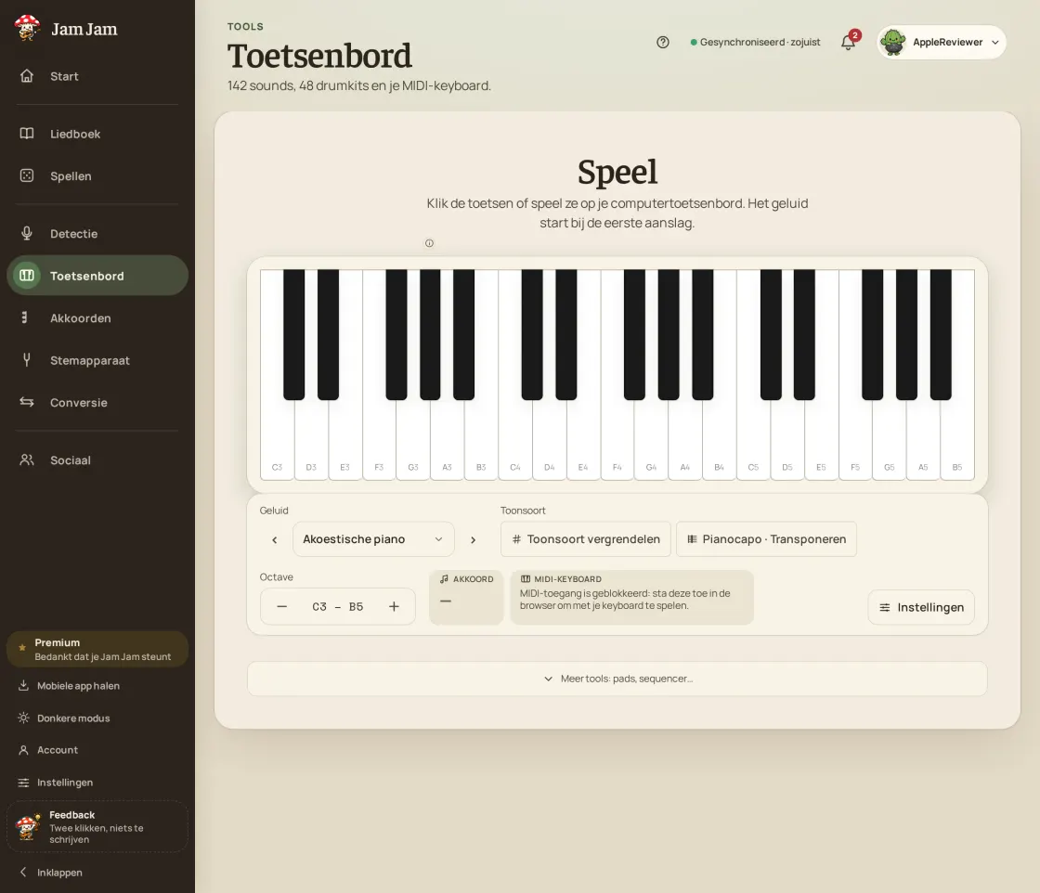Click the Akkoord display box

click(x=466, y=597)
